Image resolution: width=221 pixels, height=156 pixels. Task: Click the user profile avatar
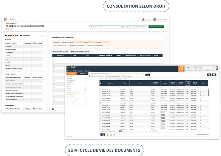[155, 20]
